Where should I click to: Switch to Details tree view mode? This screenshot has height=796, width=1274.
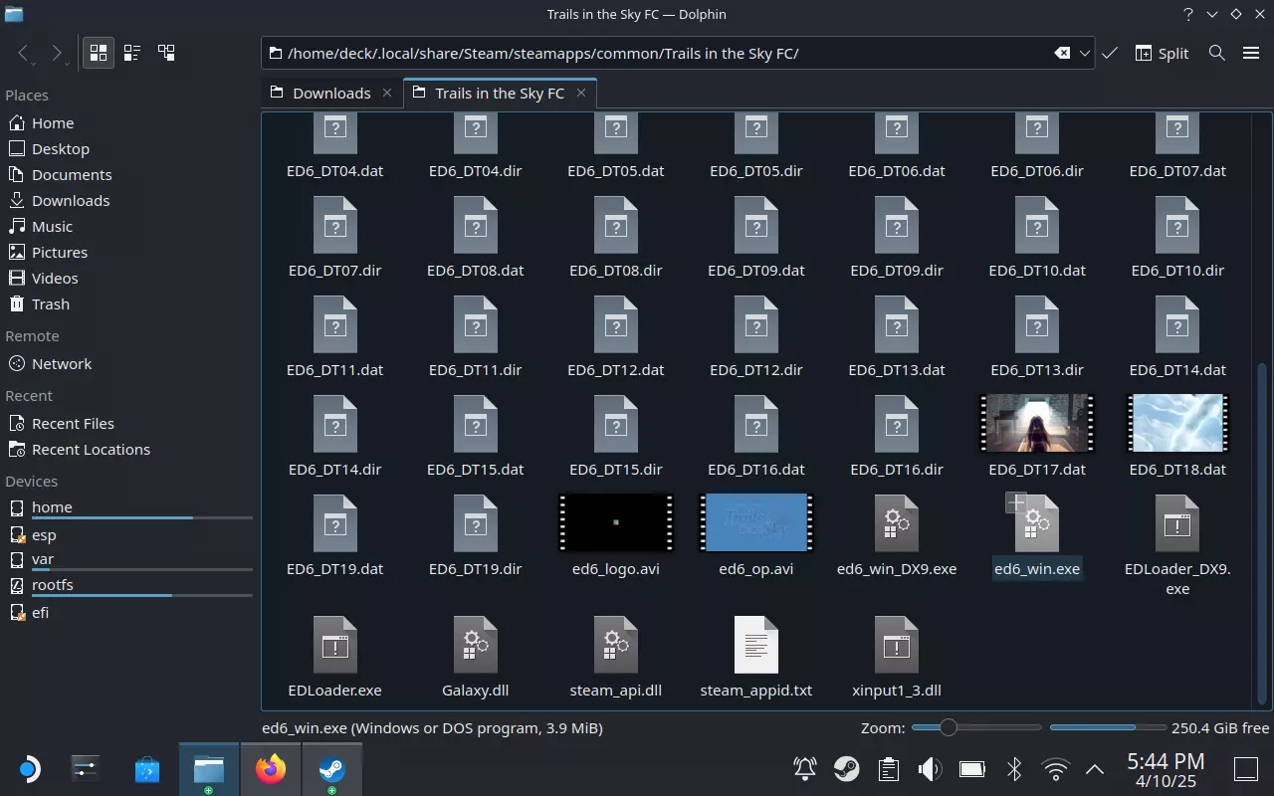166,53
